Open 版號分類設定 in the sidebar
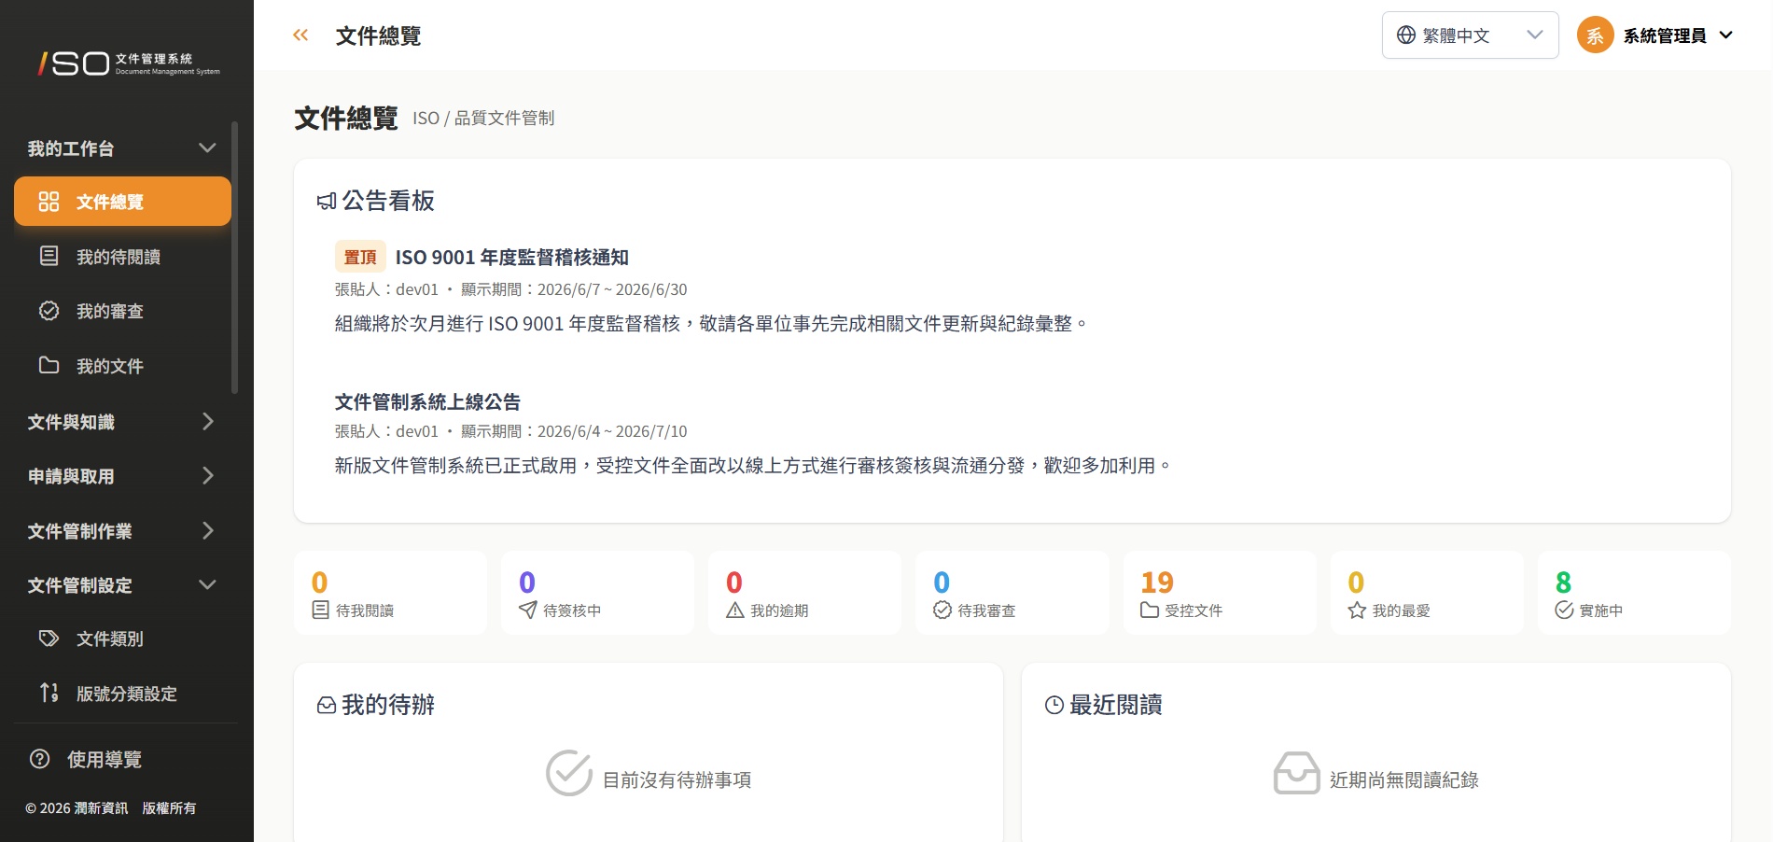The height and width of the screenshot is (842, 1773). [x=122, y=693]
